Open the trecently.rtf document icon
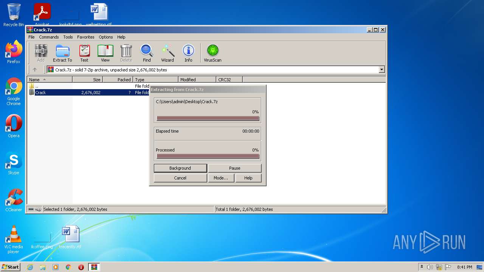The width and height of the screenshot is (484, 272). coord(70,237)
